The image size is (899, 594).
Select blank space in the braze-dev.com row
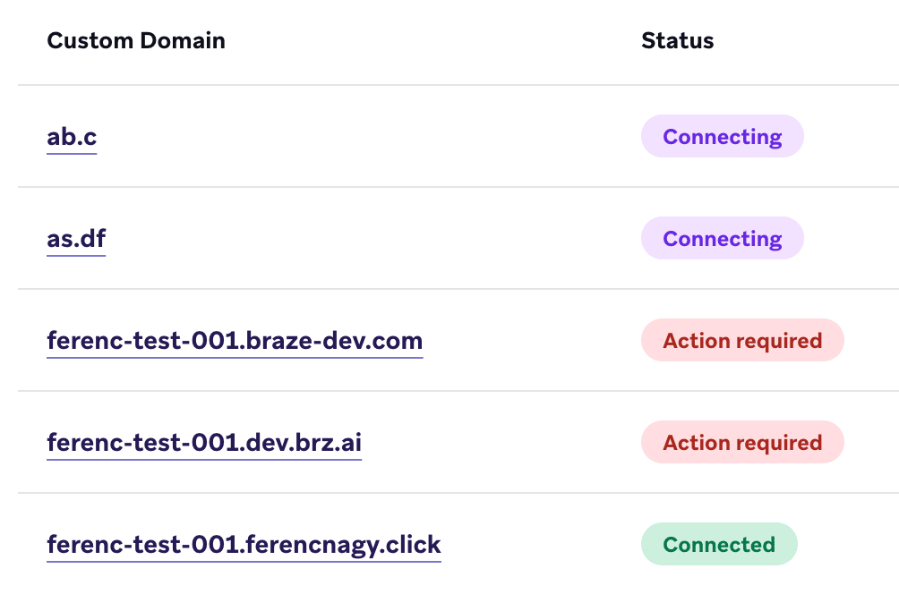point(528,341)
